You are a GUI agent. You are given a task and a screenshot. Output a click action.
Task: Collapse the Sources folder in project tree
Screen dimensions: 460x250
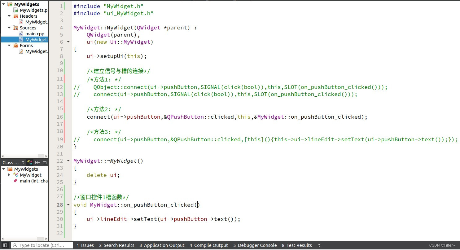click(9, 28)
